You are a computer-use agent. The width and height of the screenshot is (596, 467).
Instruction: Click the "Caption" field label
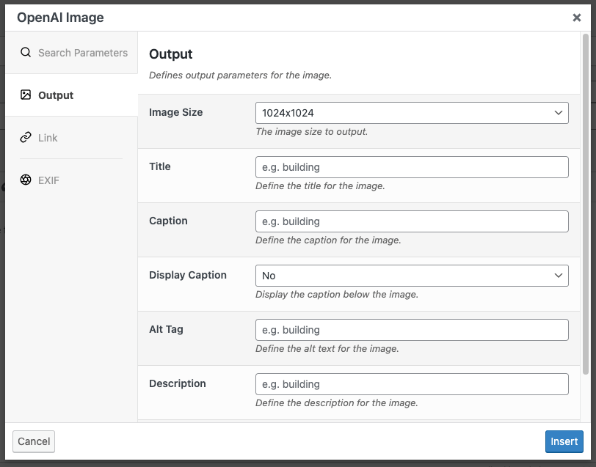coord(168,221)
